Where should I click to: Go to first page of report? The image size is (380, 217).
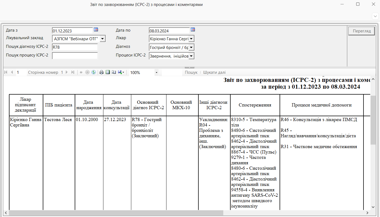6,72
